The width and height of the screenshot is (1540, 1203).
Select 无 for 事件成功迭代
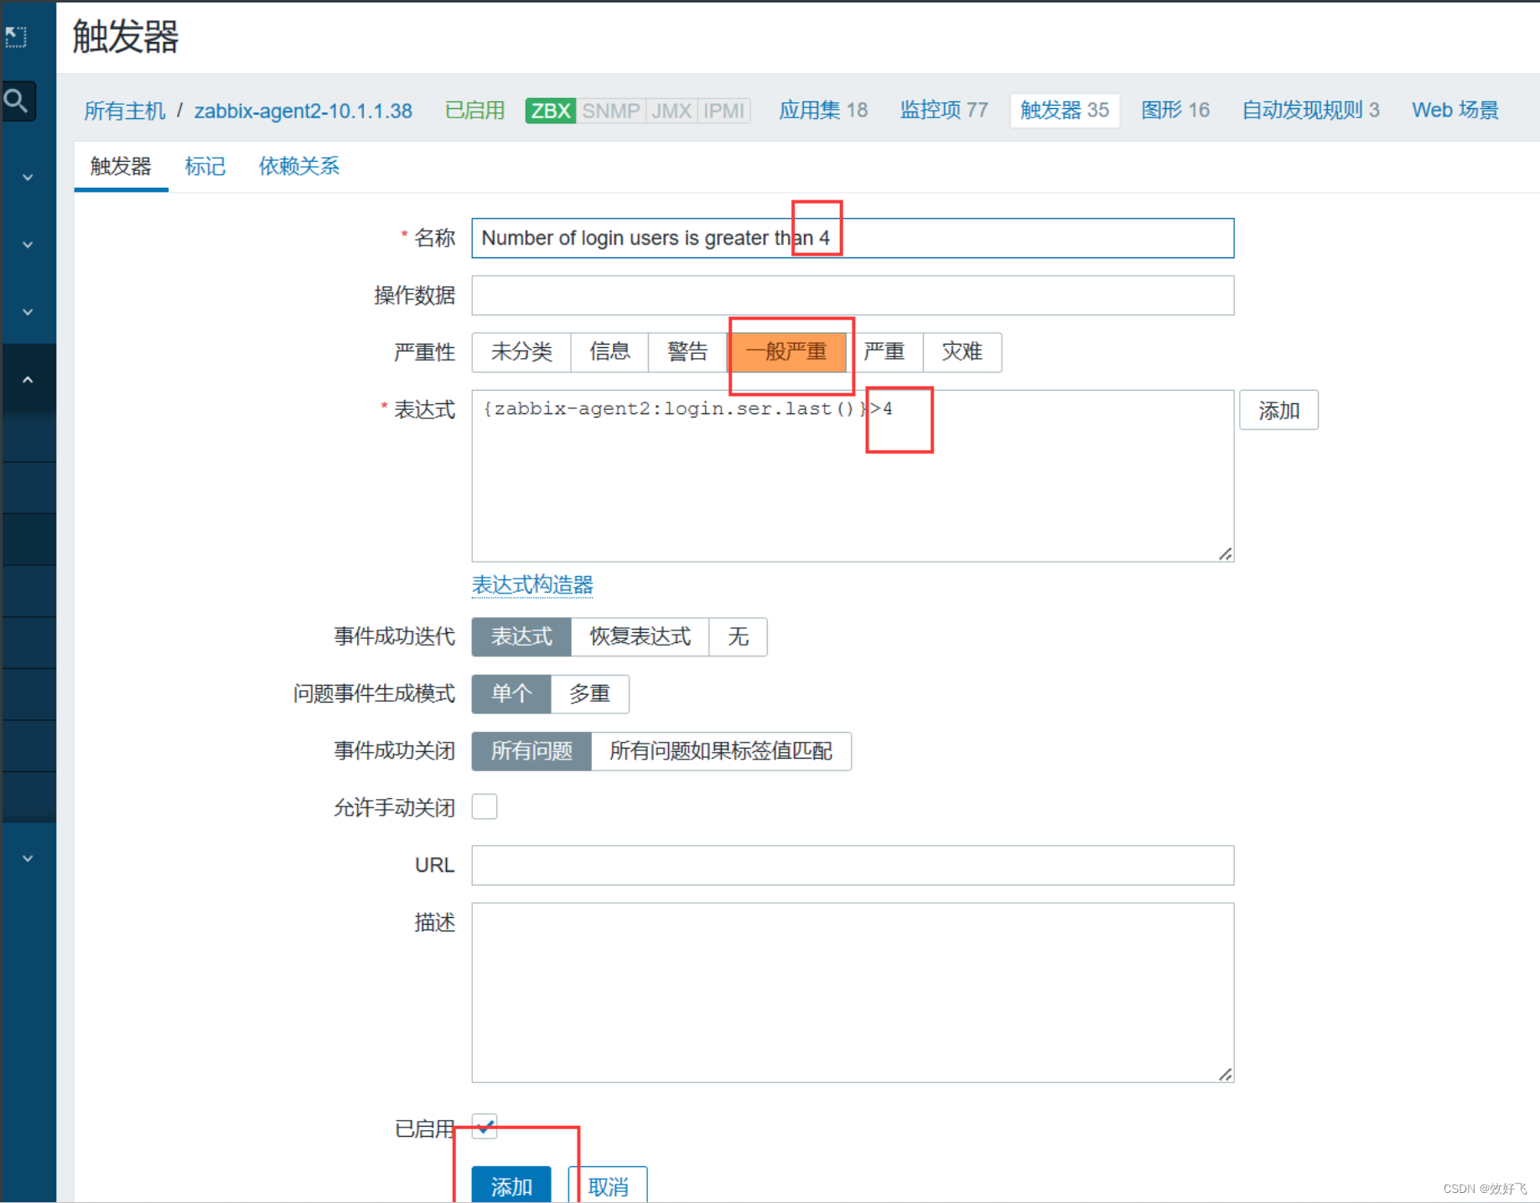click(738, 637)
